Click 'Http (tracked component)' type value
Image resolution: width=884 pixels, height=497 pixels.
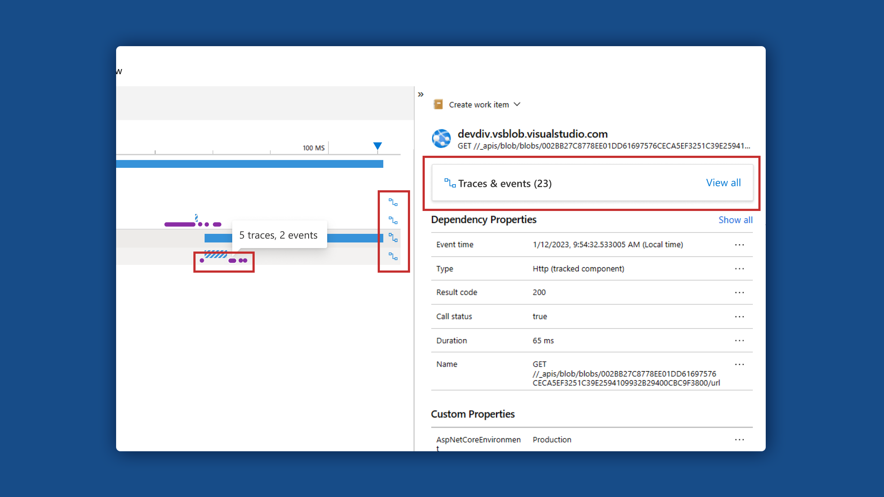click(578, 269)
